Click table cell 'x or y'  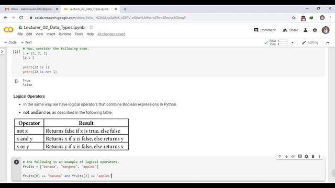pos(29,146)
